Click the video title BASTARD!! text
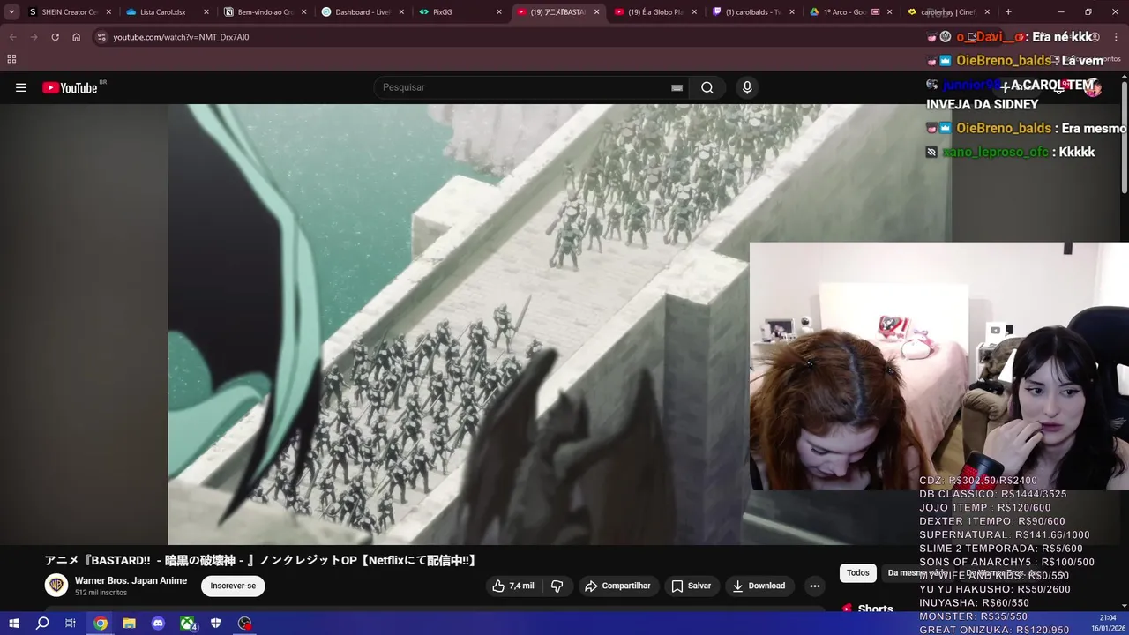Image resolution: width=1129 pixels, height=635 pixels. click(x=261, y=560)
